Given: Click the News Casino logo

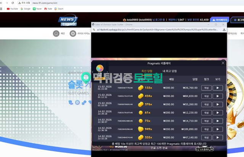Looking at the screenshot, I should [67, 20].
